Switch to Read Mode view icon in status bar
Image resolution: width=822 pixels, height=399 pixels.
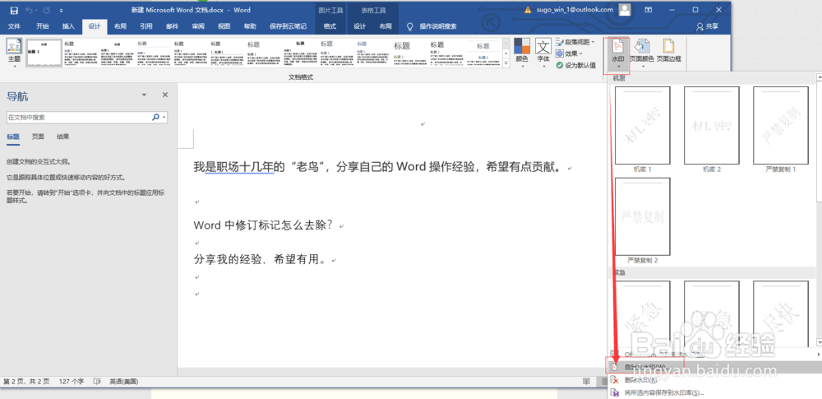[x=587, y=381]
